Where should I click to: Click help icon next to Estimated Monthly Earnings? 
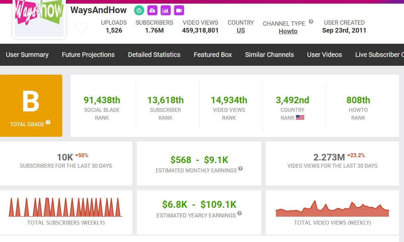240,169
